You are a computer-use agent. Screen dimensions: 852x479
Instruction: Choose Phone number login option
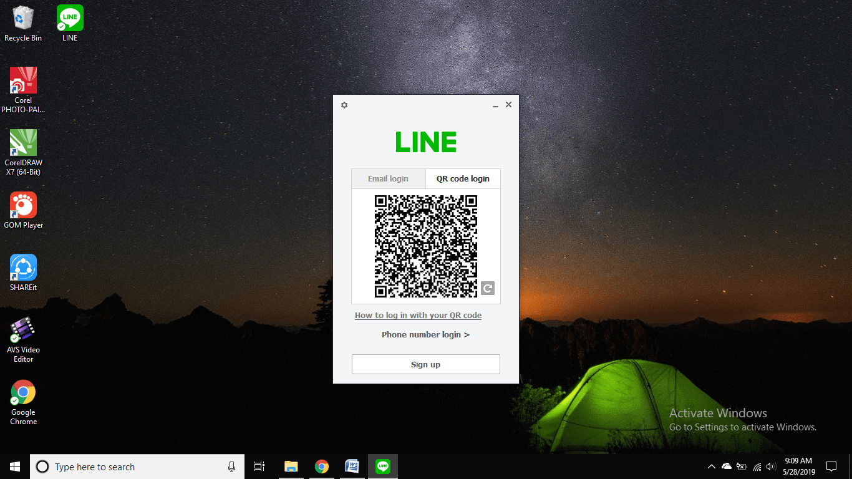point(425,334)
